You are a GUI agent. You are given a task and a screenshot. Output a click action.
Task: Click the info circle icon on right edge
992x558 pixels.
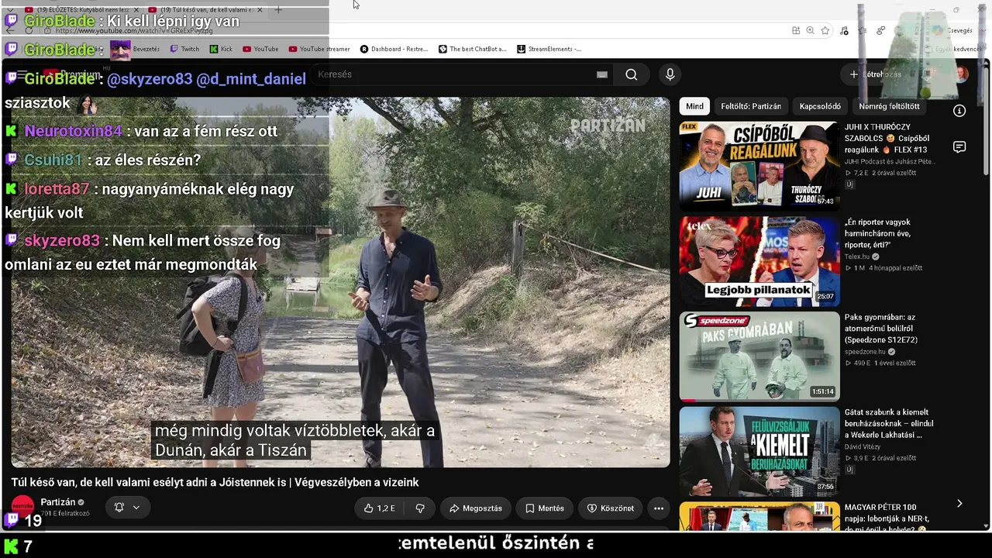click(x=959, y=111)
